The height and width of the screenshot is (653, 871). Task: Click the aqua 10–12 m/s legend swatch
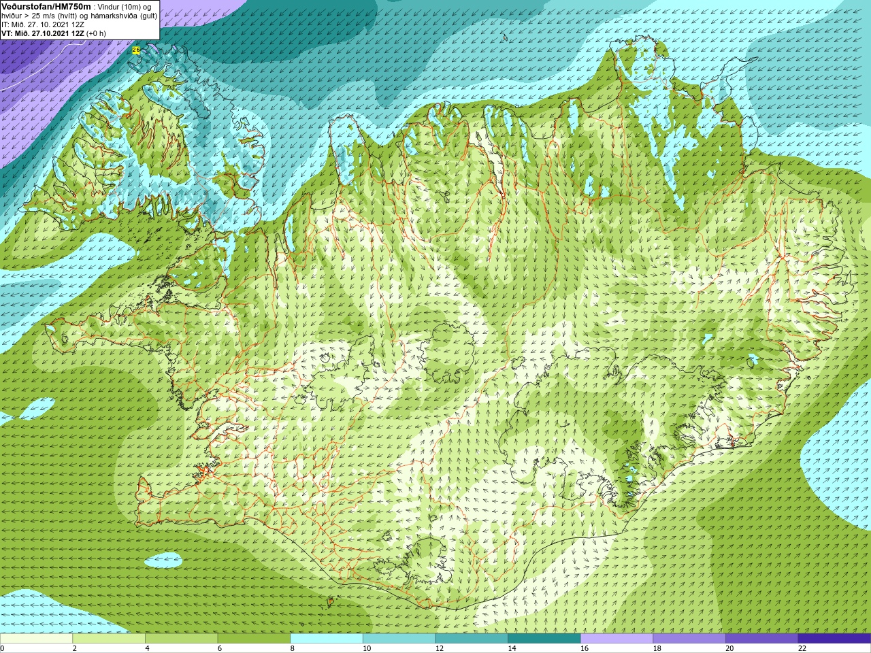399,639
